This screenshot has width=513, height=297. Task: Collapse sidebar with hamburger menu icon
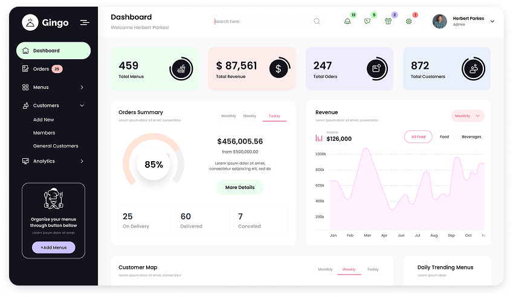click(85, 22)
